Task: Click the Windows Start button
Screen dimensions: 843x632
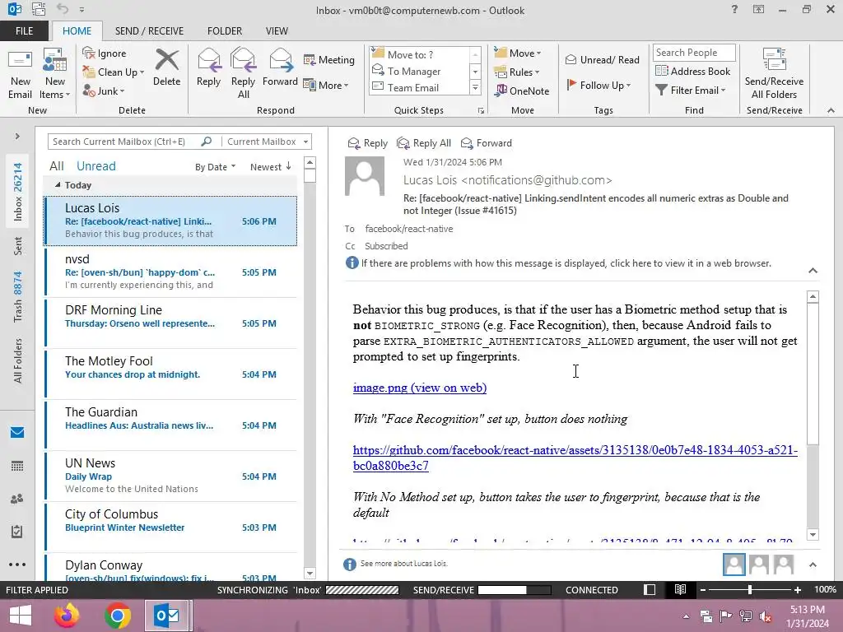Action: (x=21, y=616)
